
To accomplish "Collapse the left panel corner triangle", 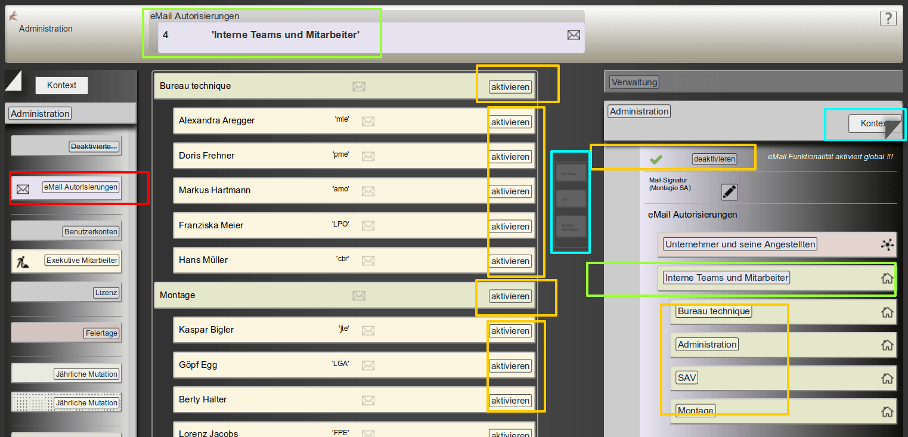I will (13, 80).
